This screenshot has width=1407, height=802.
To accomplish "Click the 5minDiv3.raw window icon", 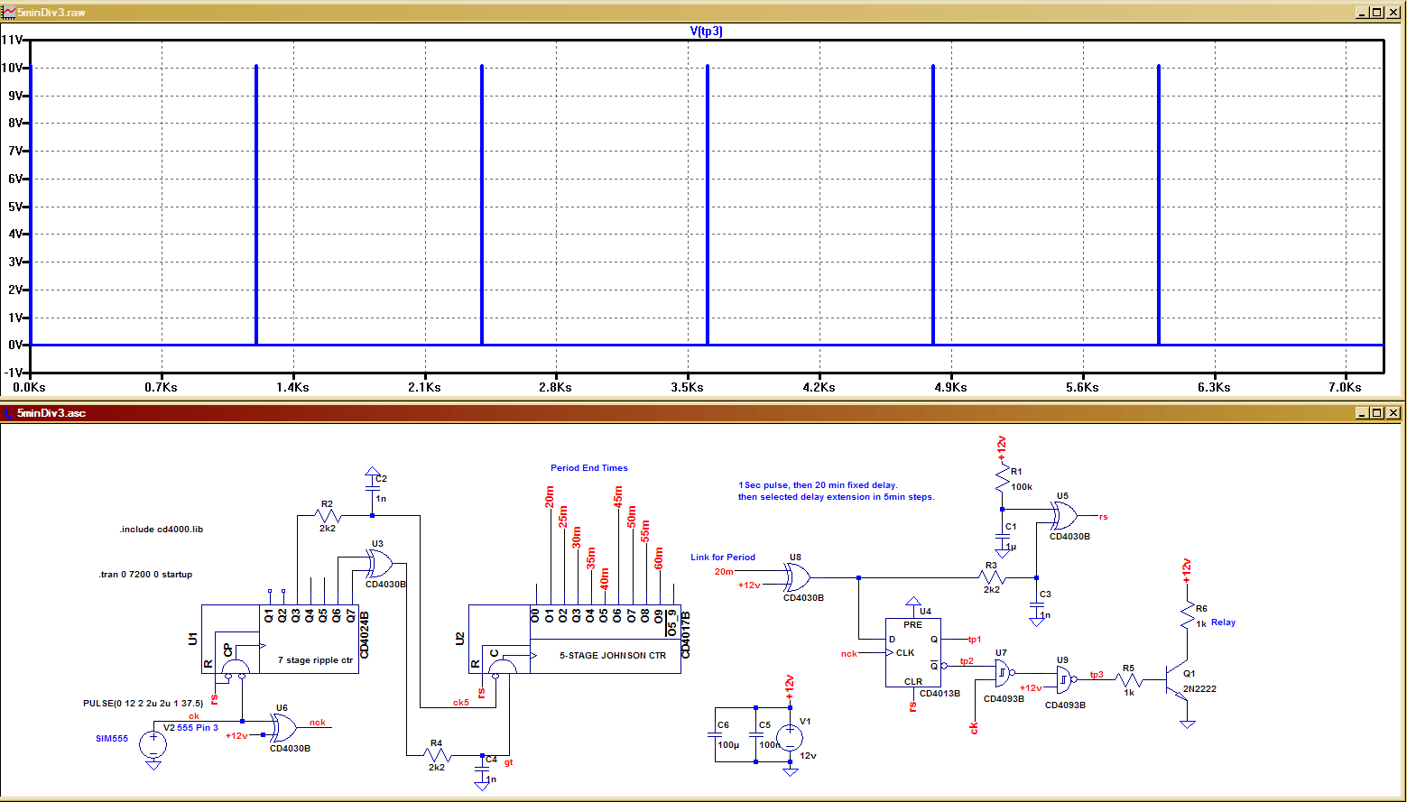I will click(x=9, y=13).
